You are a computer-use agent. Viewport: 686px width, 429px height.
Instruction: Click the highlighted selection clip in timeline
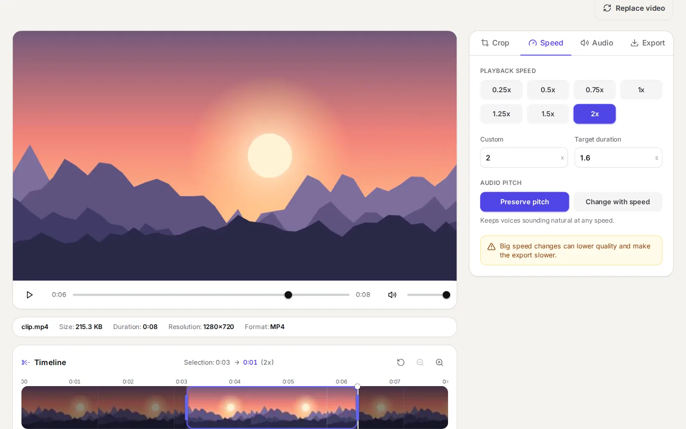click(x=272, y=407)
